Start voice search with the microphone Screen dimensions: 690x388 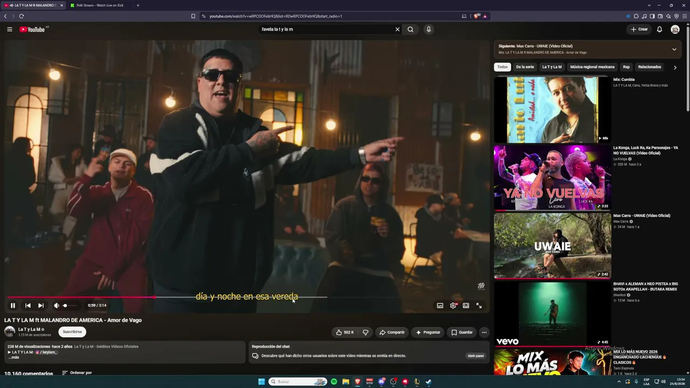point(429,30)
